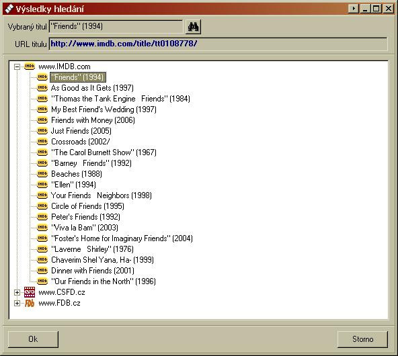This screenshot has width=398, height=356.
Task: Collapse the www.IMDB.com tree node
Action: click(17, 67)
